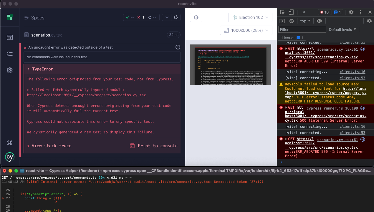The width and height of the screenshot is (374, 212).
Task: Toggle the console sidebar panel icon
Action: pos(282,21)
